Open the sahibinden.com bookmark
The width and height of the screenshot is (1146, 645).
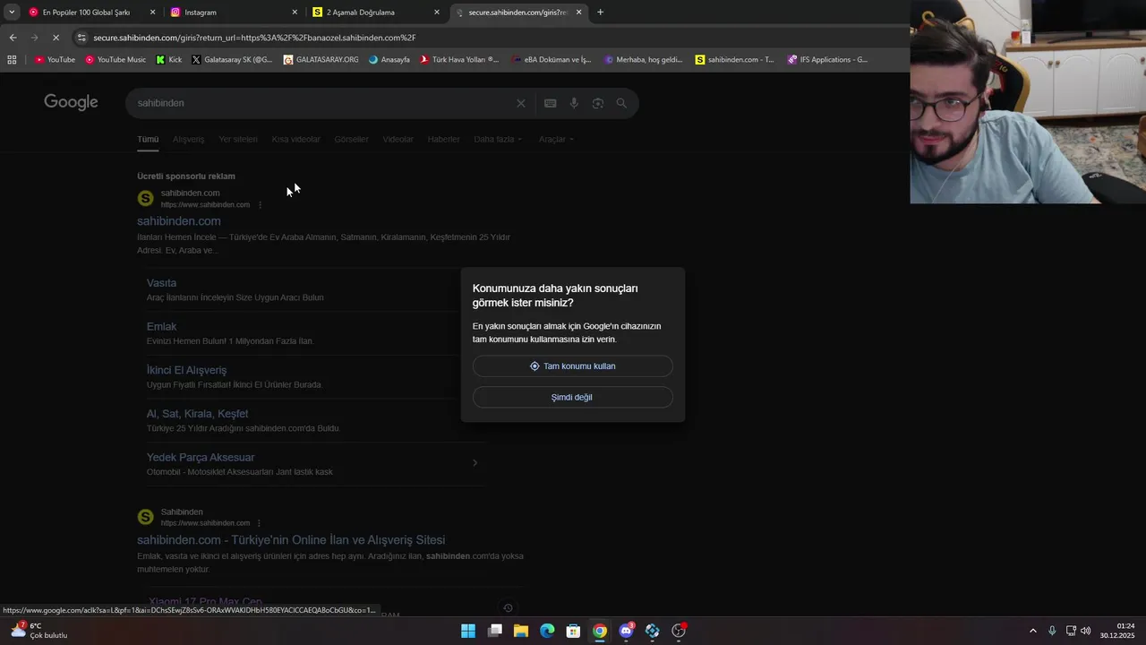click(x=734, y=60)
